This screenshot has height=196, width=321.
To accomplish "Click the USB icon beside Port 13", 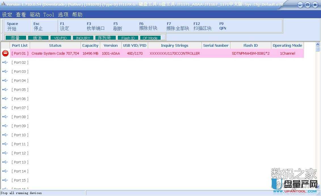I will [x=5, y=162].
